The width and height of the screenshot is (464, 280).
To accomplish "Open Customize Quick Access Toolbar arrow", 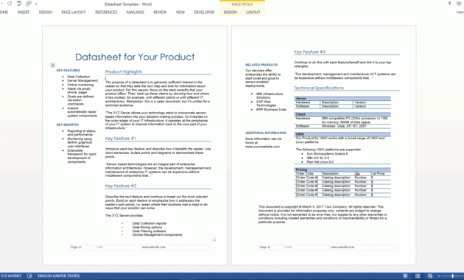I will click(36, 4).
